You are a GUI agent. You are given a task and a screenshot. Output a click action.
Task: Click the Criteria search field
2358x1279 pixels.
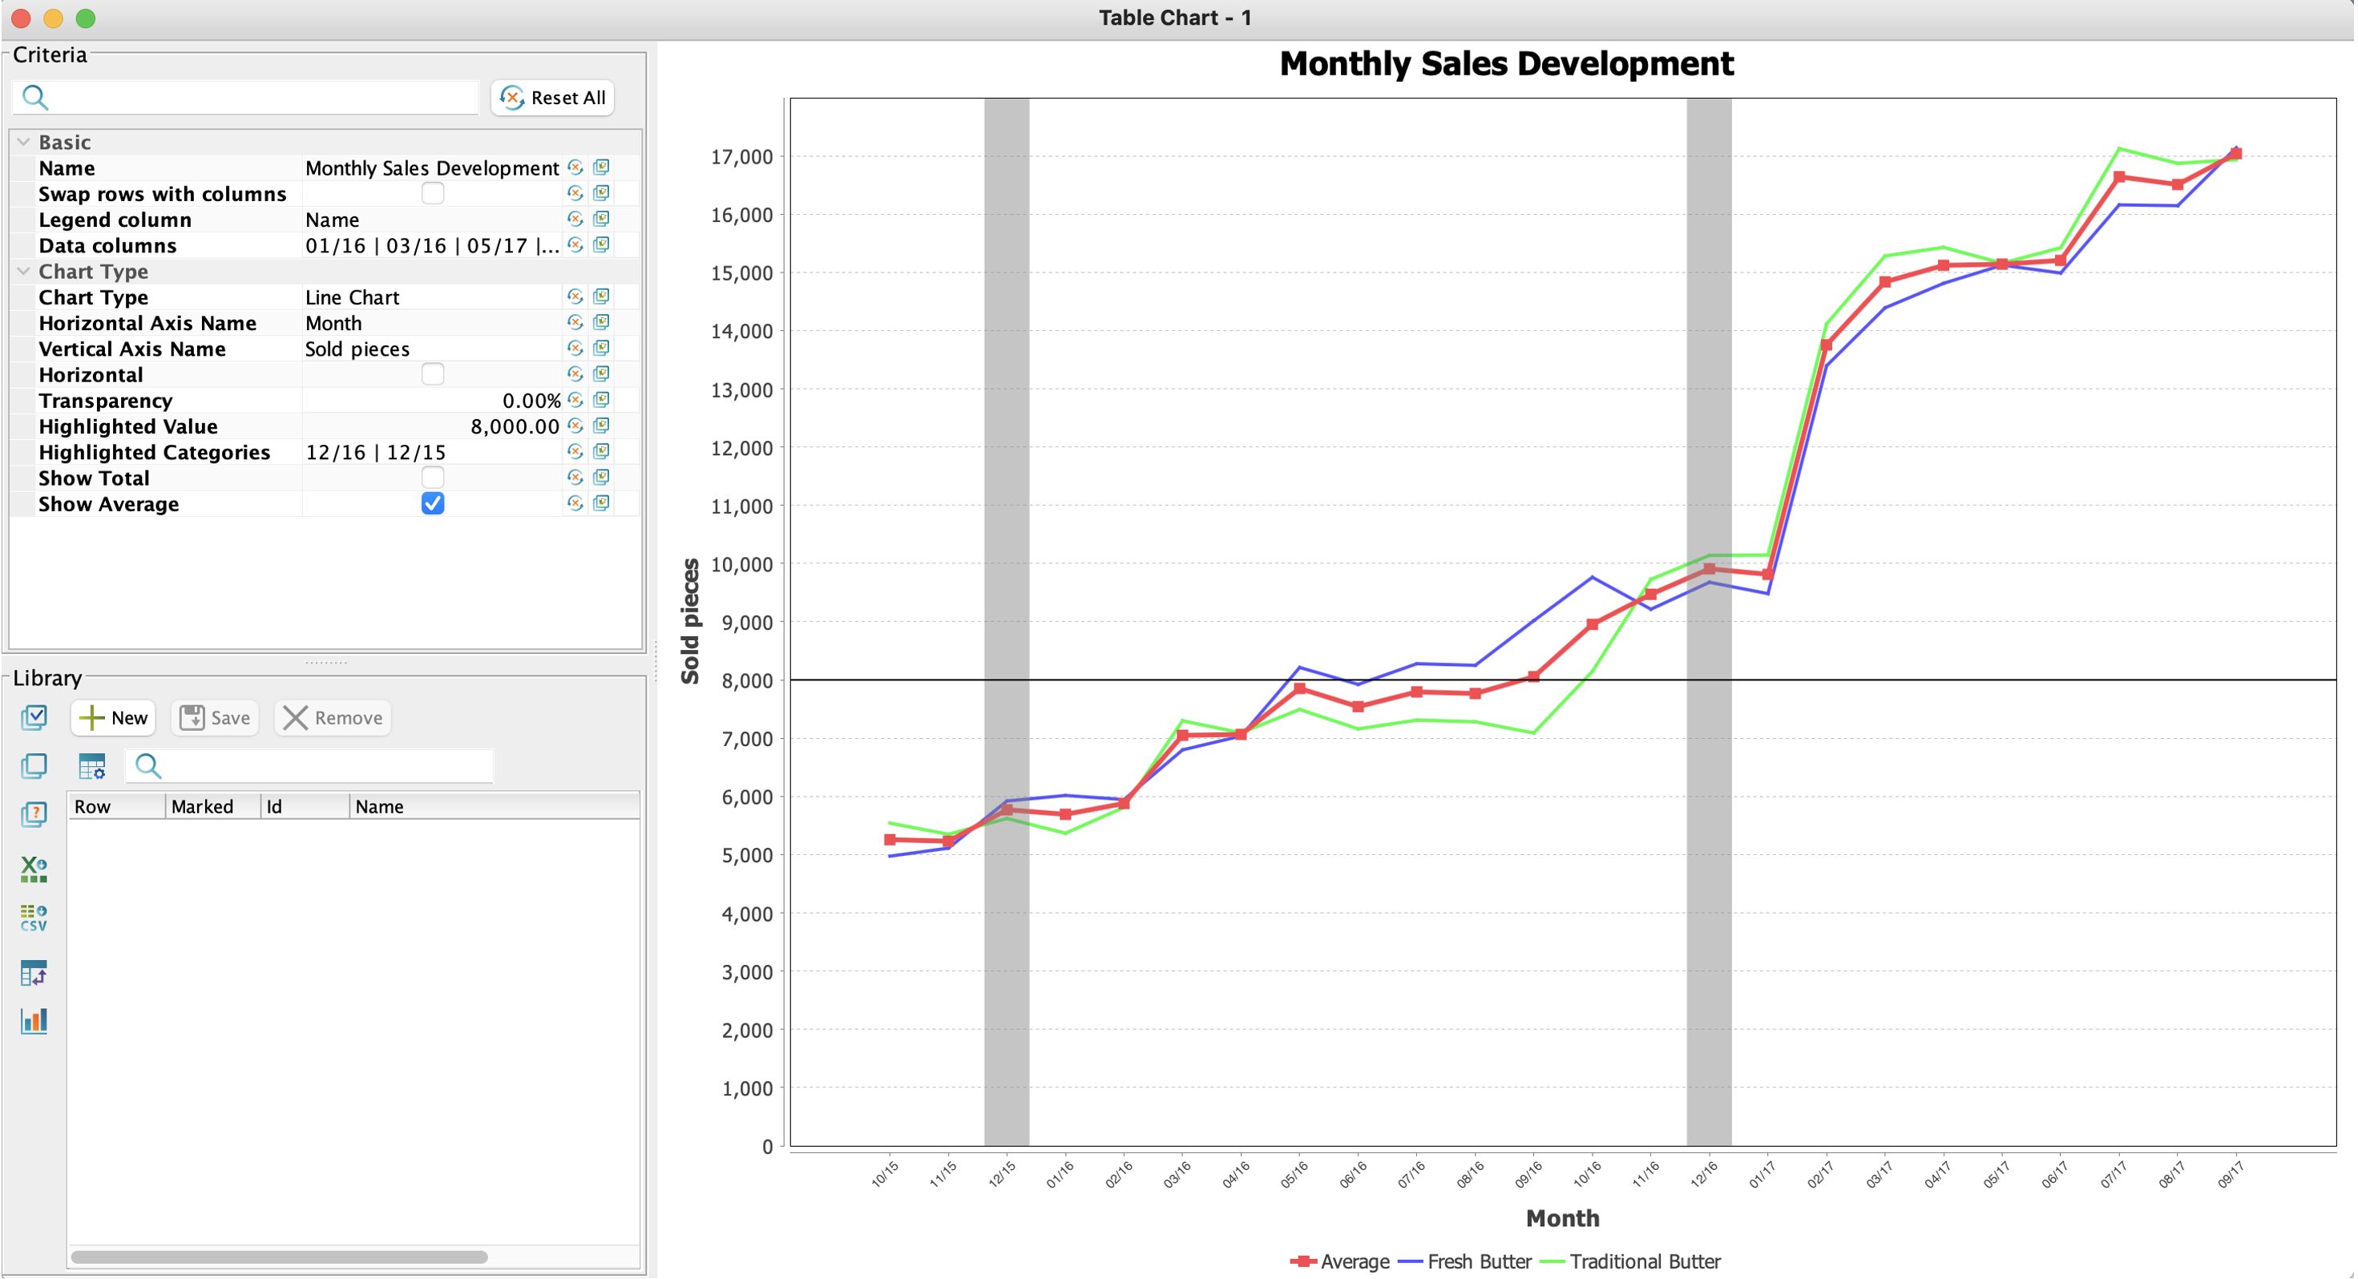[245, 97]
